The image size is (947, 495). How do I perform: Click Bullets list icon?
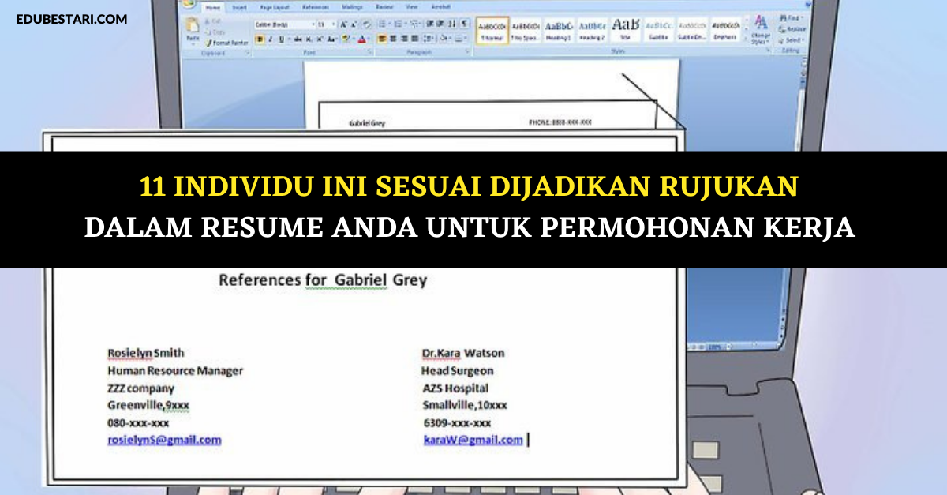click(382, 24)
